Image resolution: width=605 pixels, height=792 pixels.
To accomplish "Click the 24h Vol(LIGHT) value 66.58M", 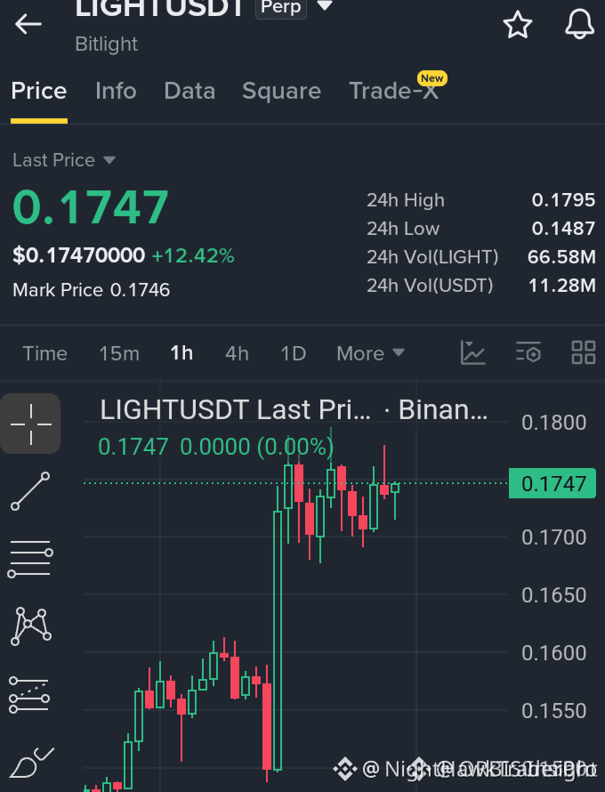I will [x=561, y=256].
